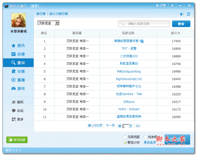The height and width of the screenshot is (156, 197).
Task: Uncheck the 野怪计时 checkbox
Action: point(125,143)
